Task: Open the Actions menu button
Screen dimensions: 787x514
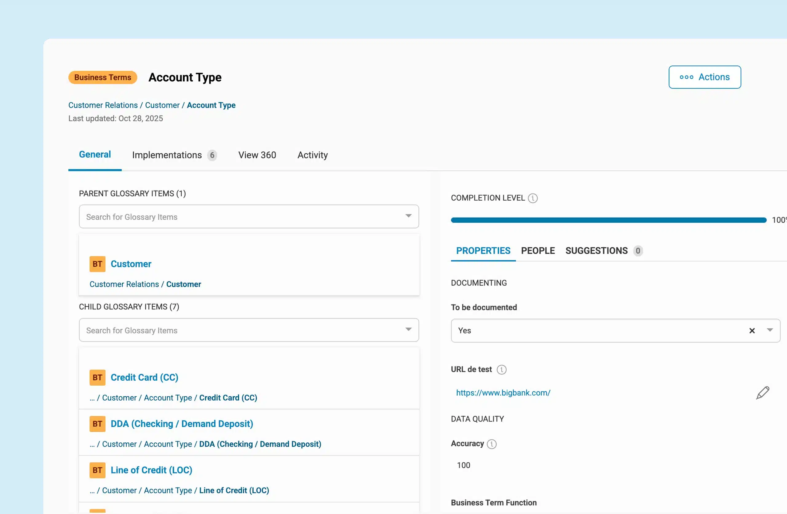Action: tap(704, 77)
